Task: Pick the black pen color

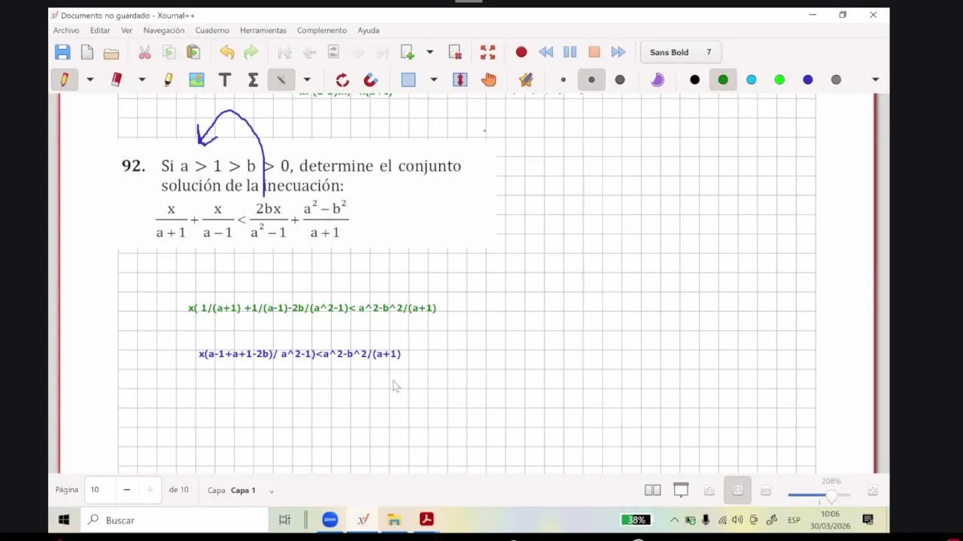Action: [694, 80]
